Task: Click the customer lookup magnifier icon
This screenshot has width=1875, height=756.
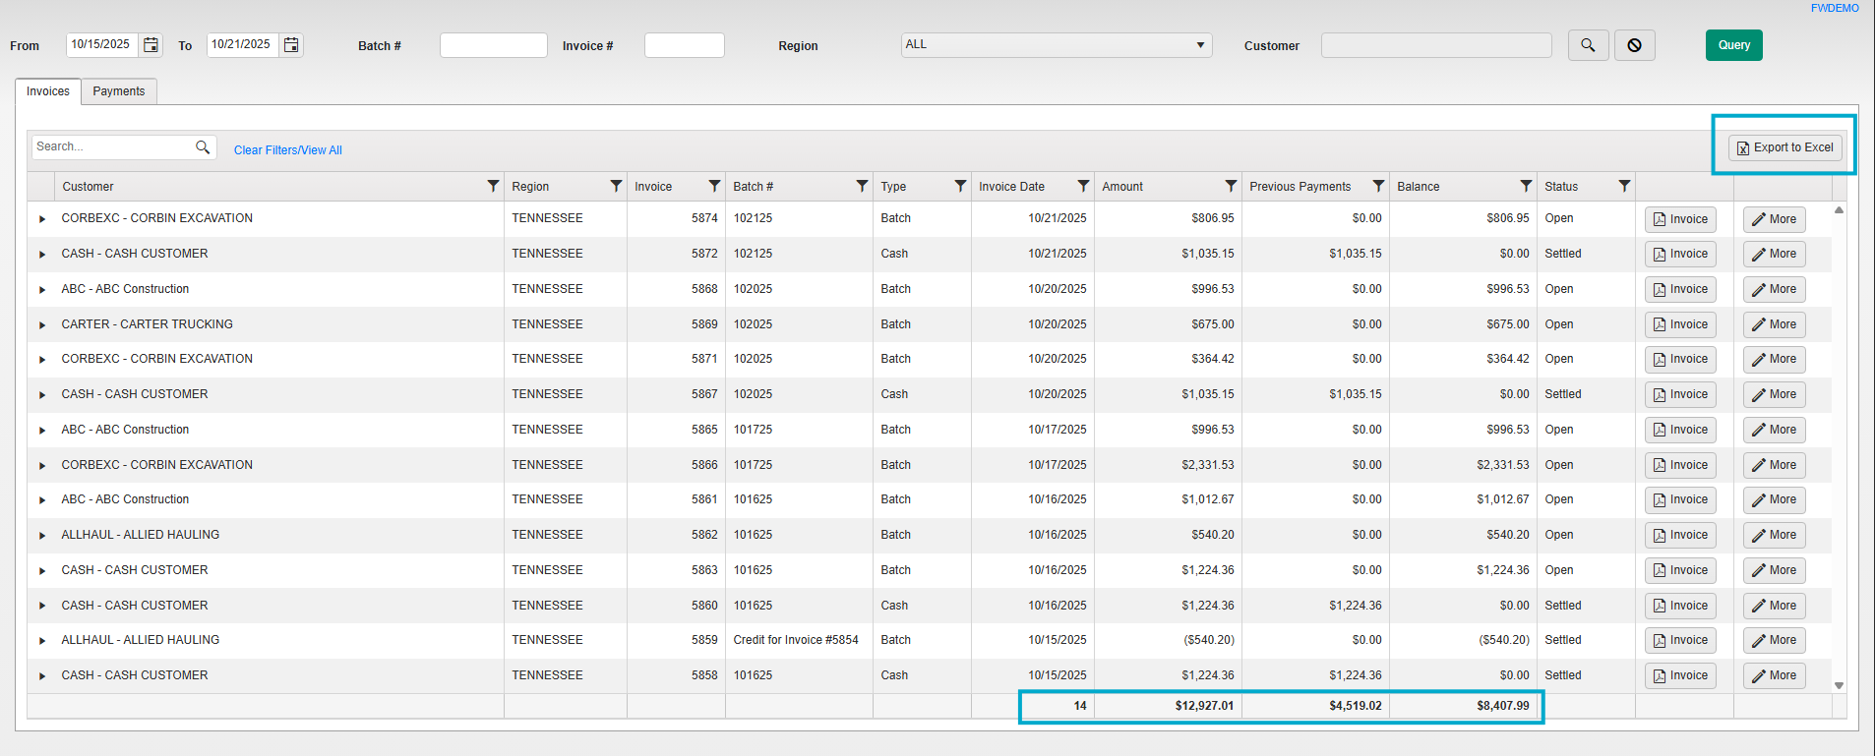Action: (x=1588, y=45)
